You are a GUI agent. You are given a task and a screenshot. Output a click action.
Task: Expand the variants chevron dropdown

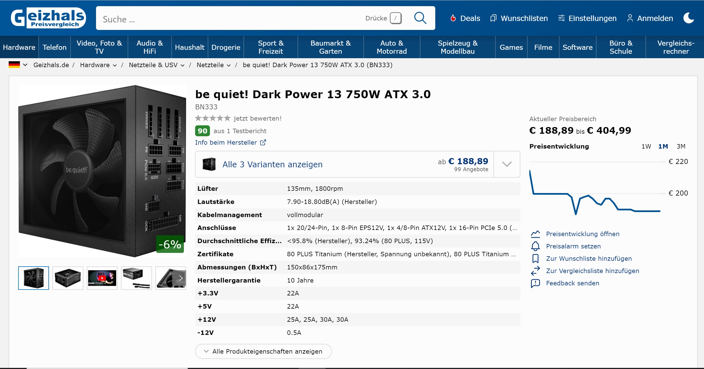point(507,164)
